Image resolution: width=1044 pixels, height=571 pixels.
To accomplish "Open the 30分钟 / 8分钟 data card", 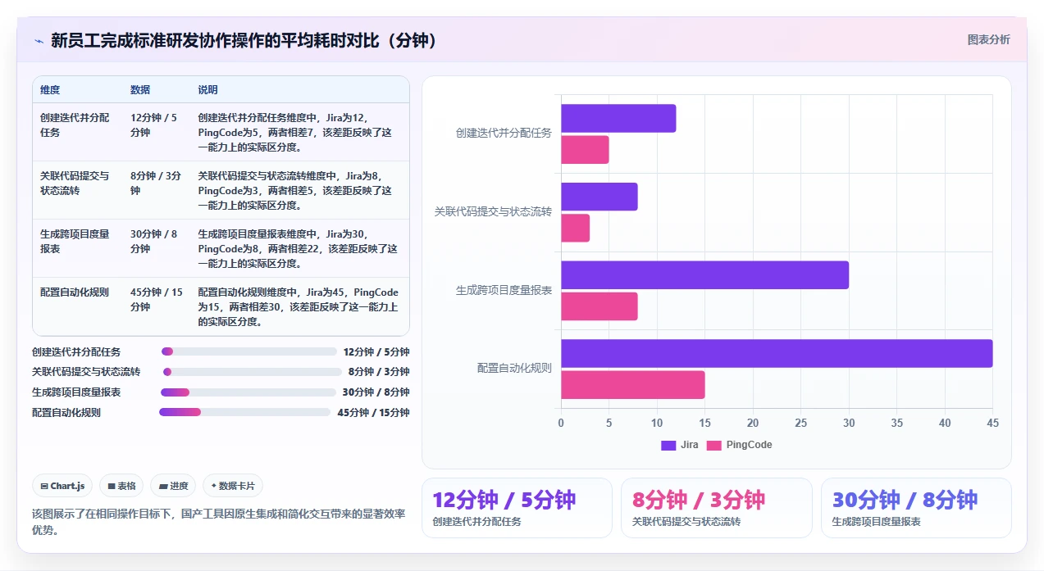I will [916, 508].
